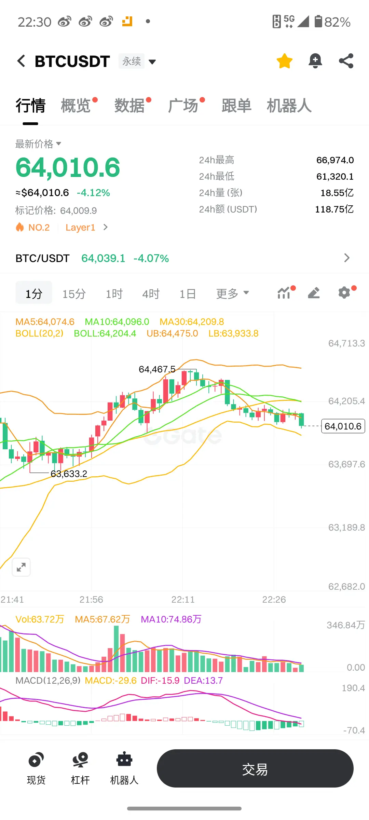This screenshot has width=369, height=820.
Task: Tap the 24h最高 value 66,974.0
Action: point(335,160)
